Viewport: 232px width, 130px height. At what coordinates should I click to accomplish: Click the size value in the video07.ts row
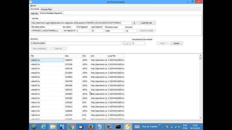(69, 86)
